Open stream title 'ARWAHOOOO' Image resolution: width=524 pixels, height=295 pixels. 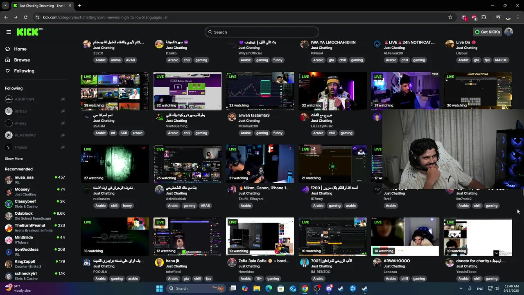point(397,261)
